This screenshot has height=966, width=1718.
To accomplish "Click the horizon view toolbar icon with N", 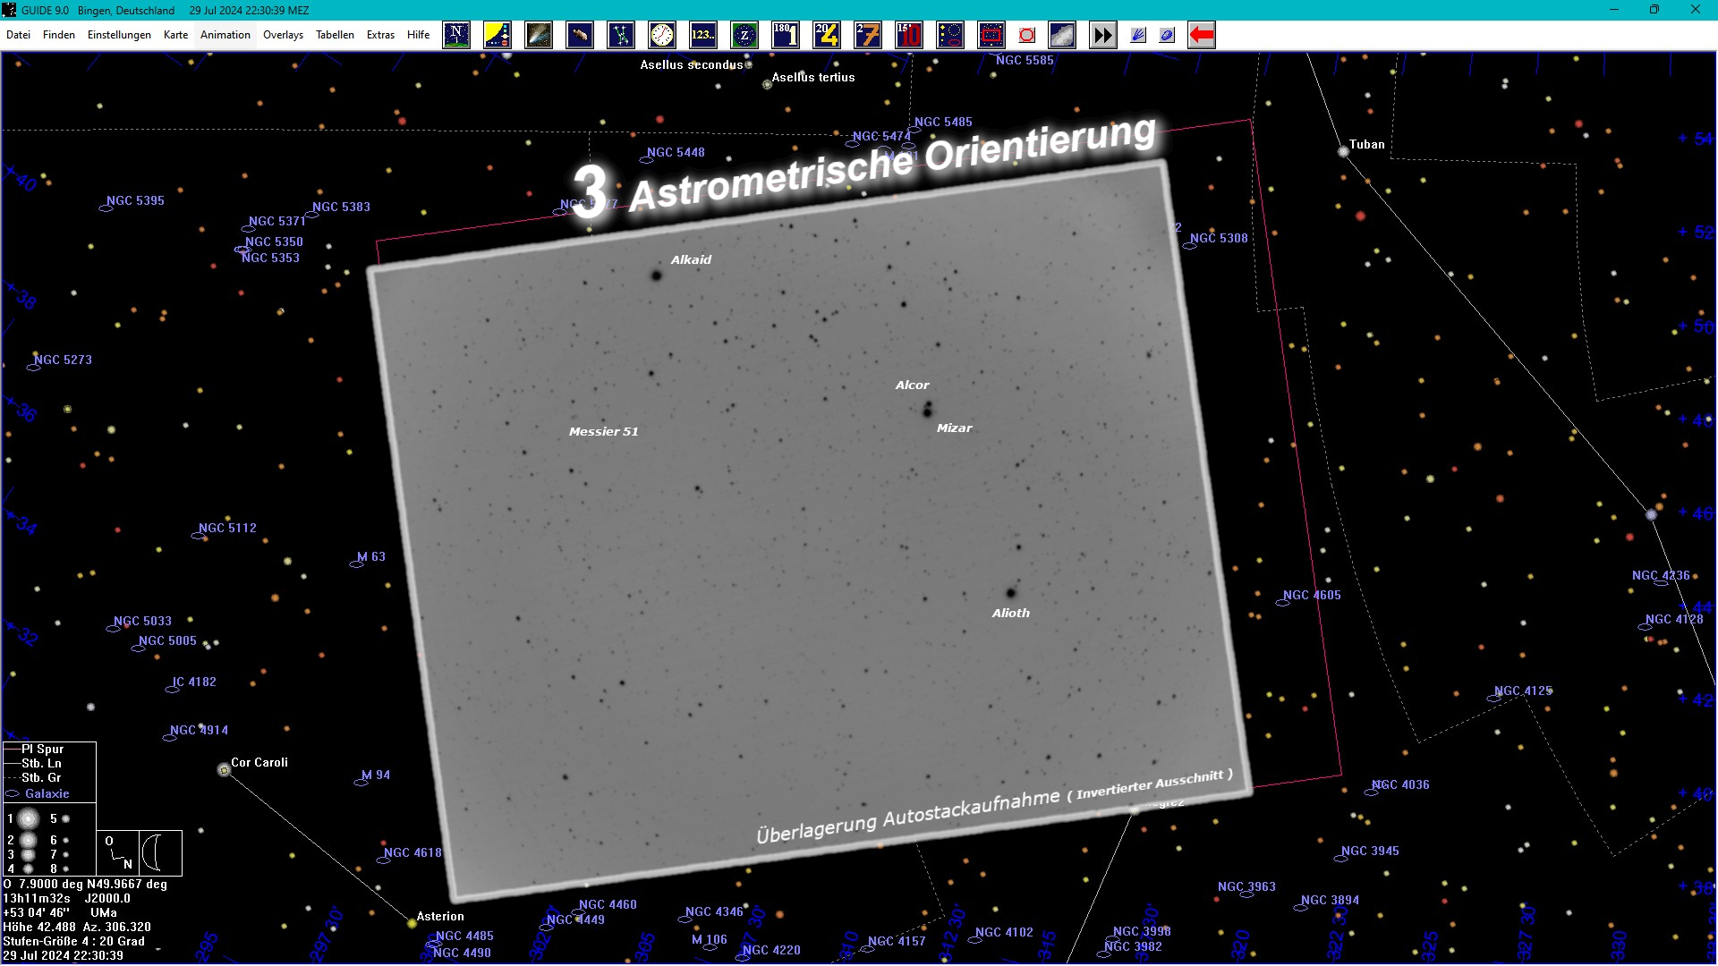I will [x=456, y=36].
